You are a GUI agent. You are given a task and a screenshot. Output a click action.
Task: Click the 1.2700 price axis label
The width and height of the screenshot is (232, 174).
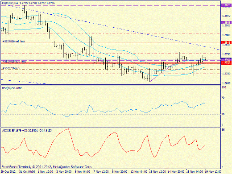point(226,74)
